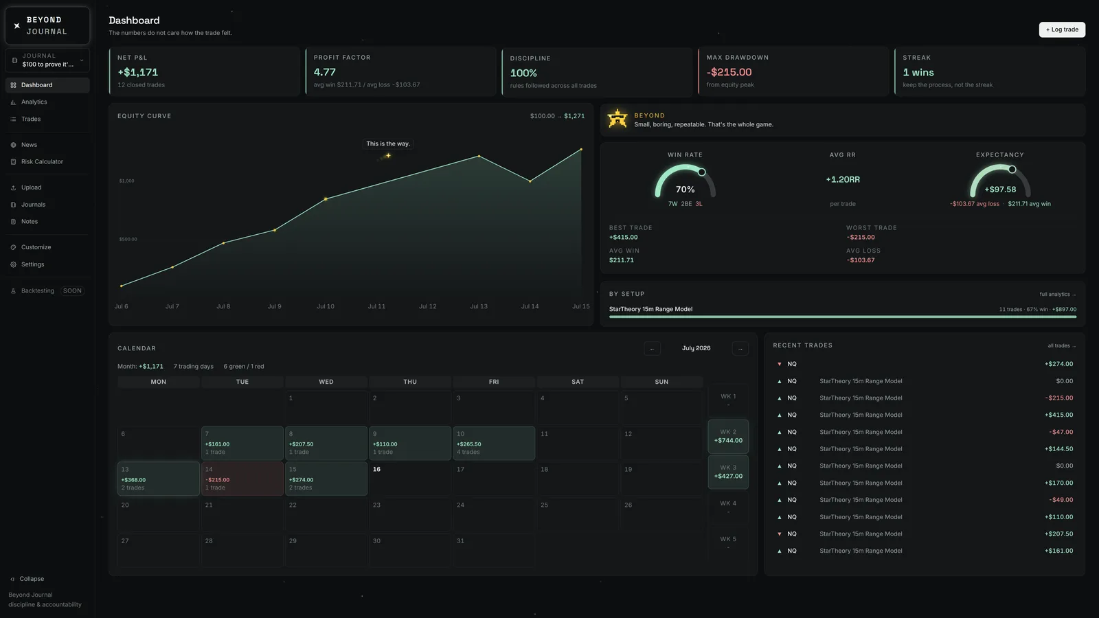Open the Analytics menu item
This screenshot has height=618, width=1099.
[47, 102]
